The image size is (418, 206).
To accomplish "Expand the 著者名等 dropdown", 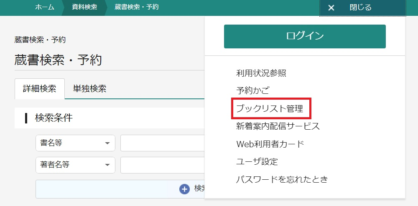I will [x=75, y=165].
